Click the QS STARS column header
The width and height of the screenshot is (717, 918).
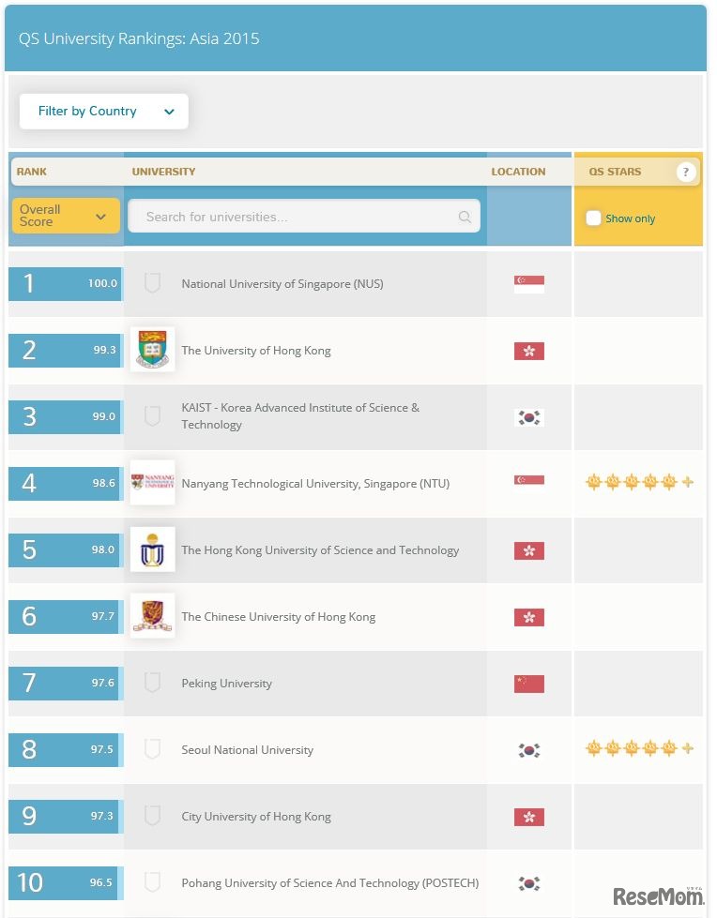[x=615, y=172]
